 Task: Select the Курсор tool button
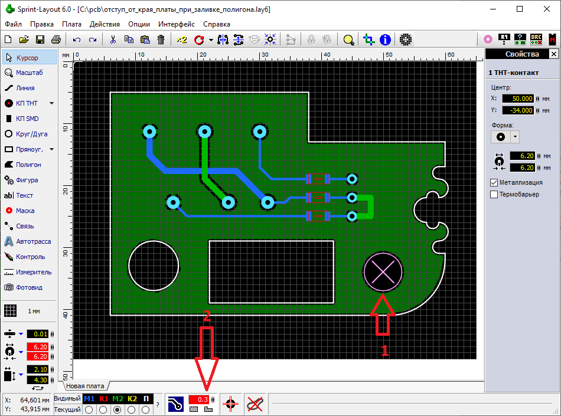(28, 58)
